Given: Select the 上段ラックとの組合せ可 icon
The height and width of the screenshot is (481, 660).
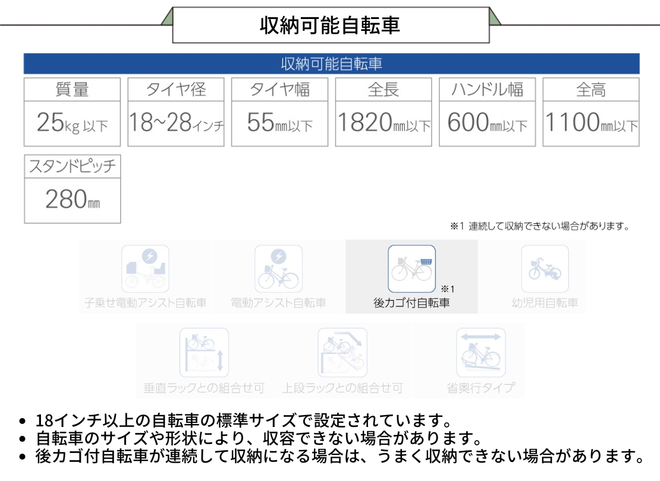Looking at the screenshot, I should click(x=342, y=353).
